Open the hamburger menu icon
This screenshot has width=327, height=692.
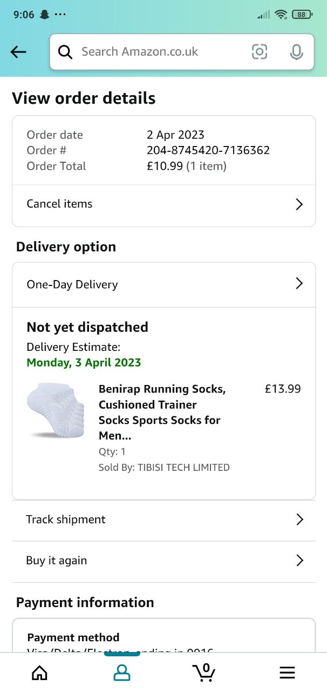pyautogui.click(x=287, y=673)
